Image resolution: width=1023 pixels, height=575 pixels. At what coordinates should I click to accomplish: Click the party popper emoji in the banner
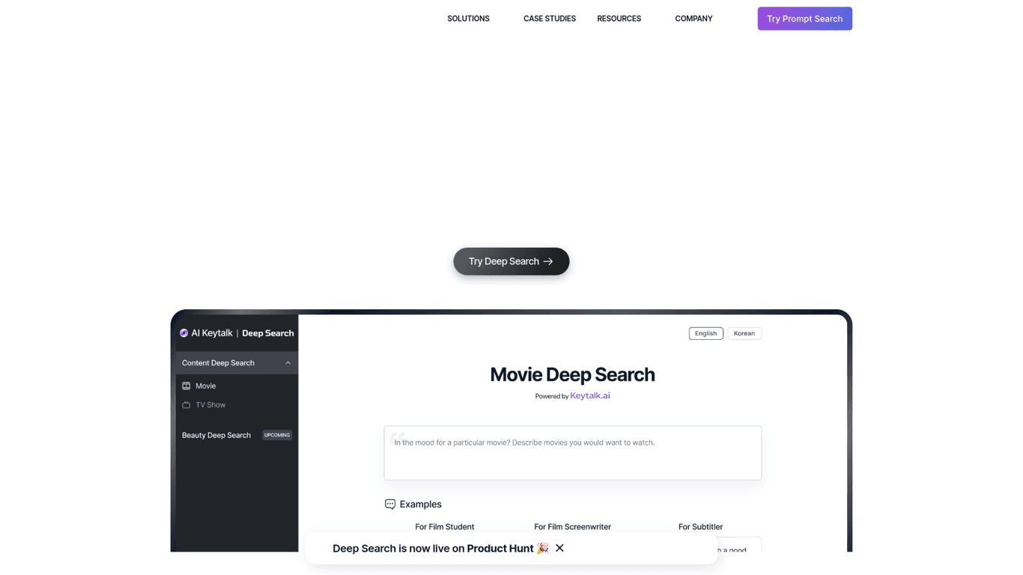coord(541,548)
